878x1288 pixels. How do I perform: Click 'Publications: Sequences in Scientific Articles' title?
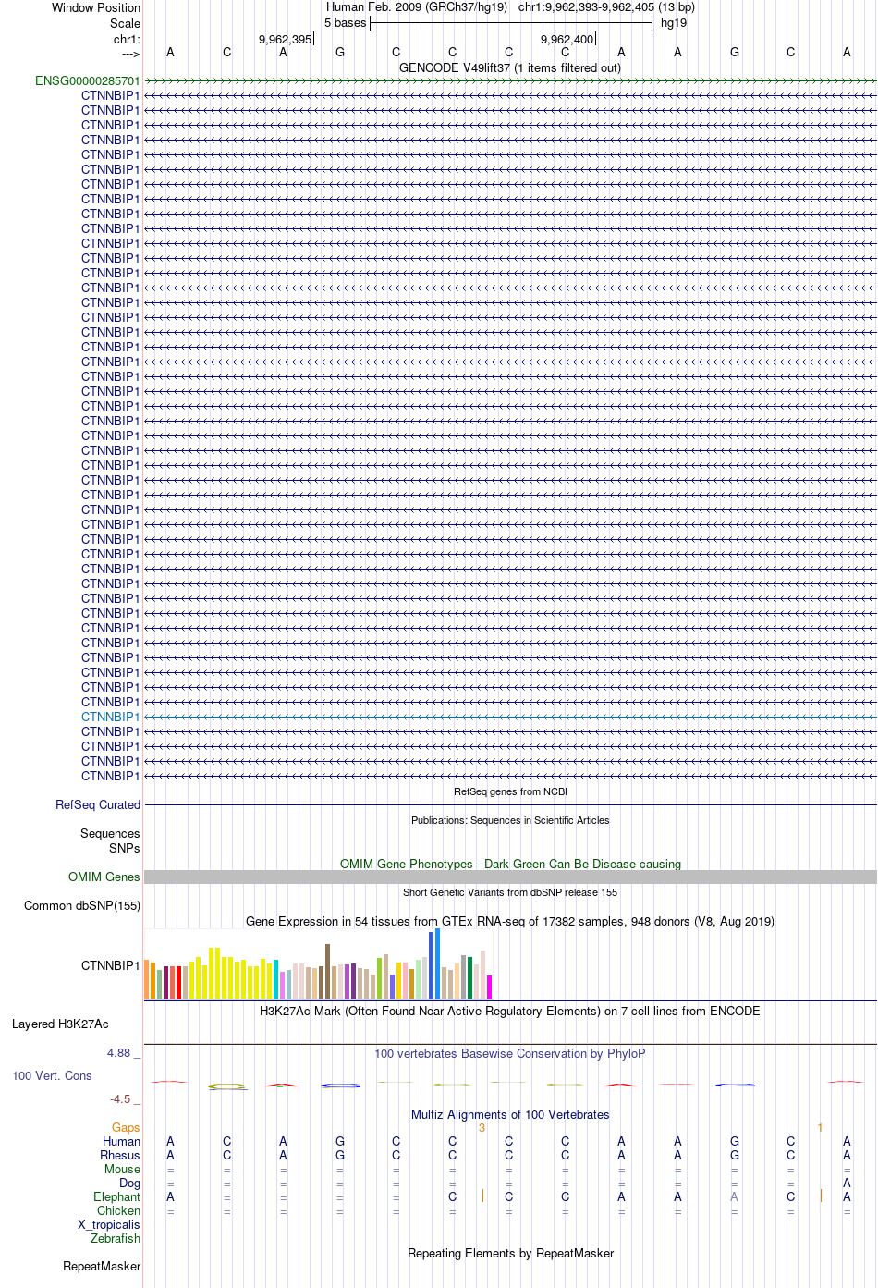click(x=510, y=820)
